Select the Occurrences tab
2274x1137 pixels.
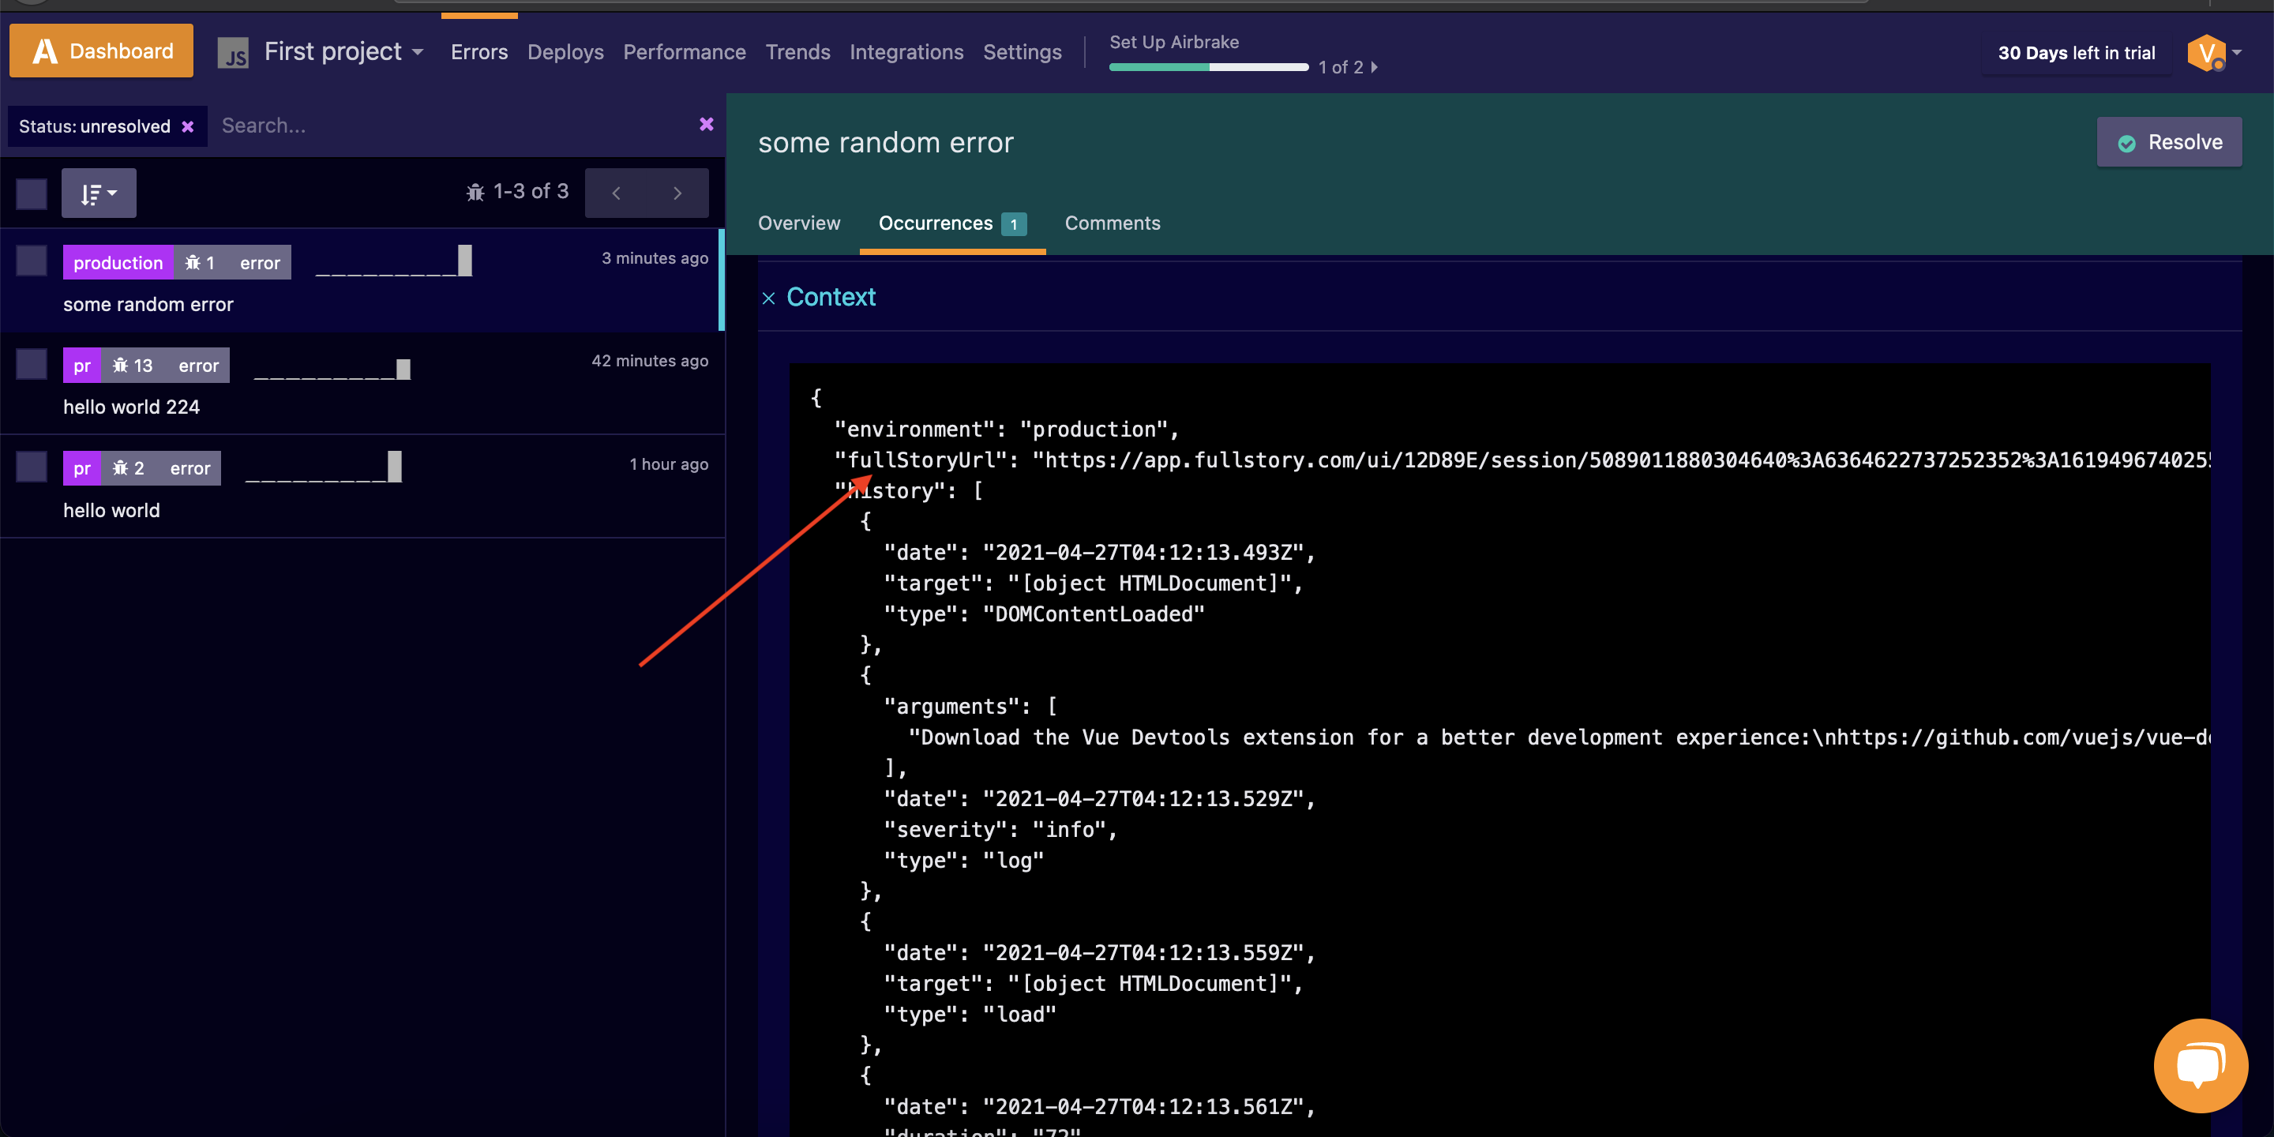click(x=951, y=223)
